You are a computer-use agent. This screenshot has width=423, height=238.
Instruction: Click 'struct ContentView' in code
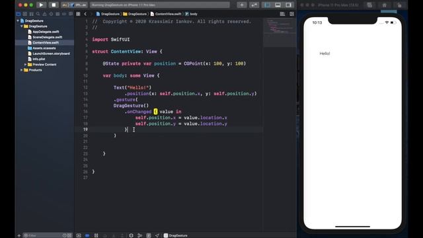click(x=116, y=52)
